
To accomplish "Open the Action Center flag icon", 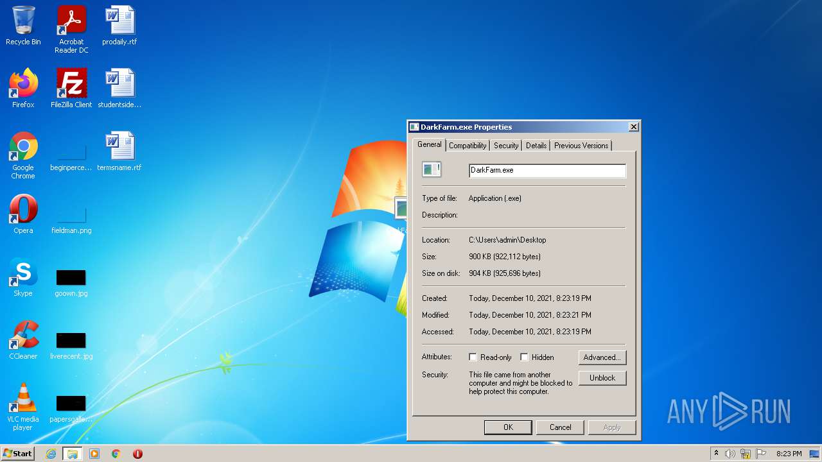I will point(761,454).
